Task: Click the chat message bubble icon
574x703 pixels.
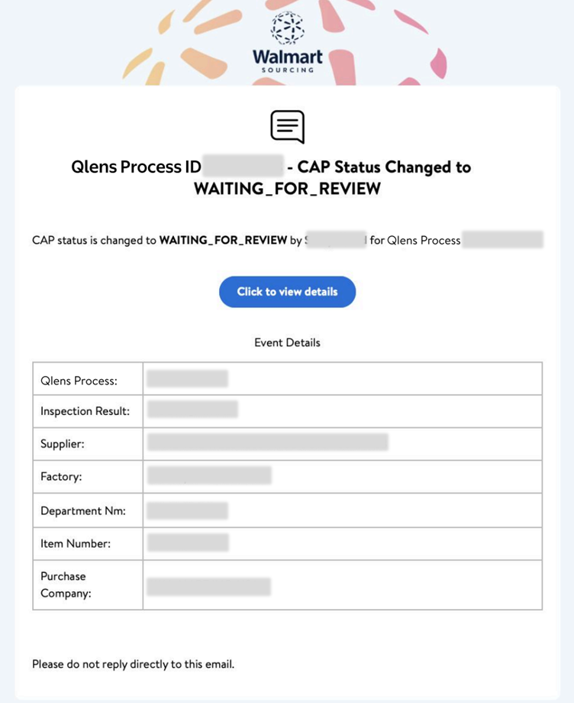Action: coord(287,127)
